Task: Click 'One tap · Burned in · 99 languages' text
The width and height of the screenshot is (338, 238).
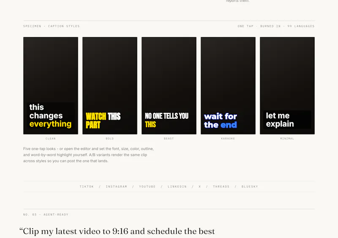Action: (x=276, y=26)
